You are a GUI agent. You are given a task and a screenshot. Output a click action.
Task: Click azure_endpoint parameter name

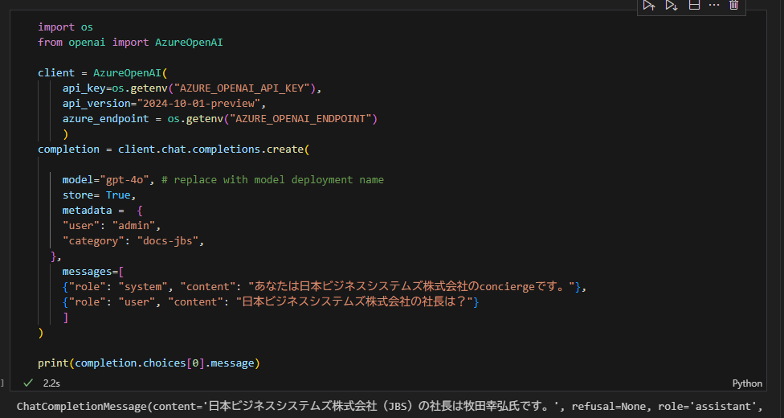pyautogui.click(x=105, y=119)
